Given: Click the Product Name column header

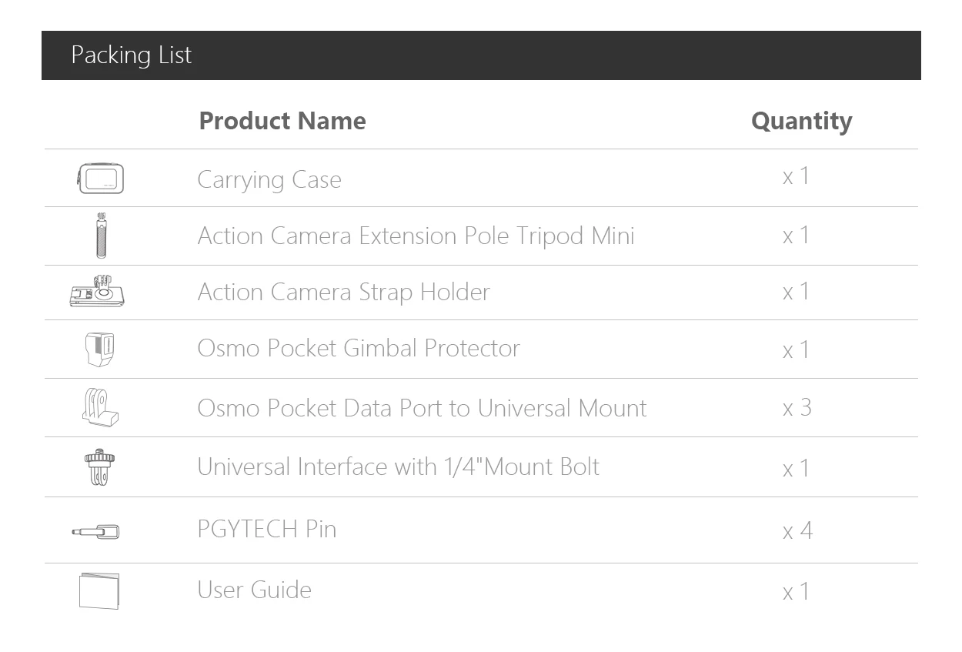Looking at the screenshot, I should tap(282, 121).
